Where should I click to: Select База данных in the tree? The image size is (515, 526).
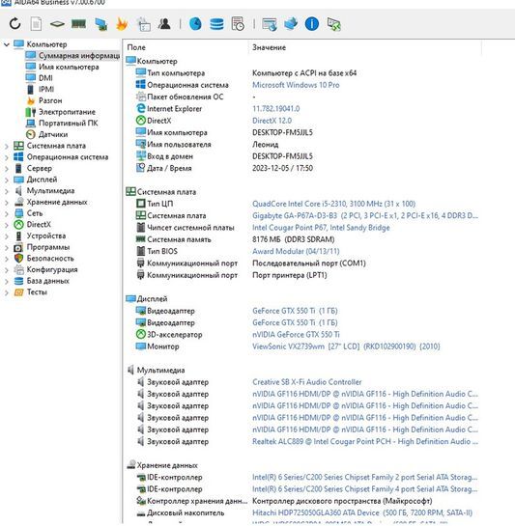click(47, 281)
